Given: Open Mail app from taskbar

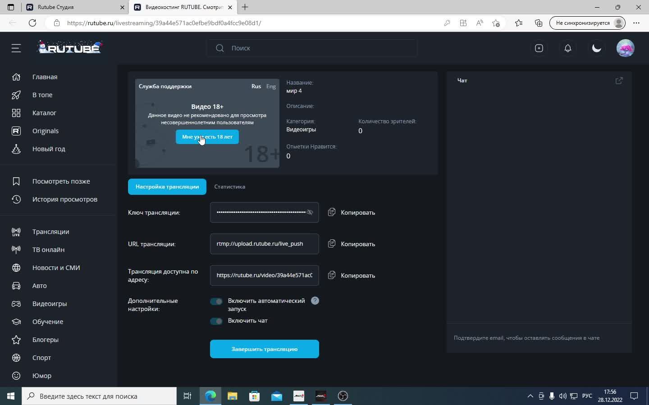Looking at the screenshot, I should (x=277, y=396).
